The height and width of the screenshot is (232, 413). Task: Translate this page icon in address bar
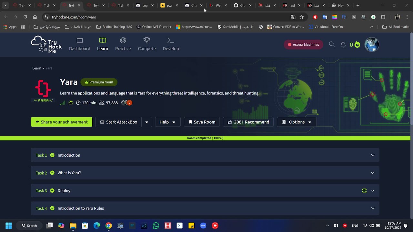[x=293, y=17]
